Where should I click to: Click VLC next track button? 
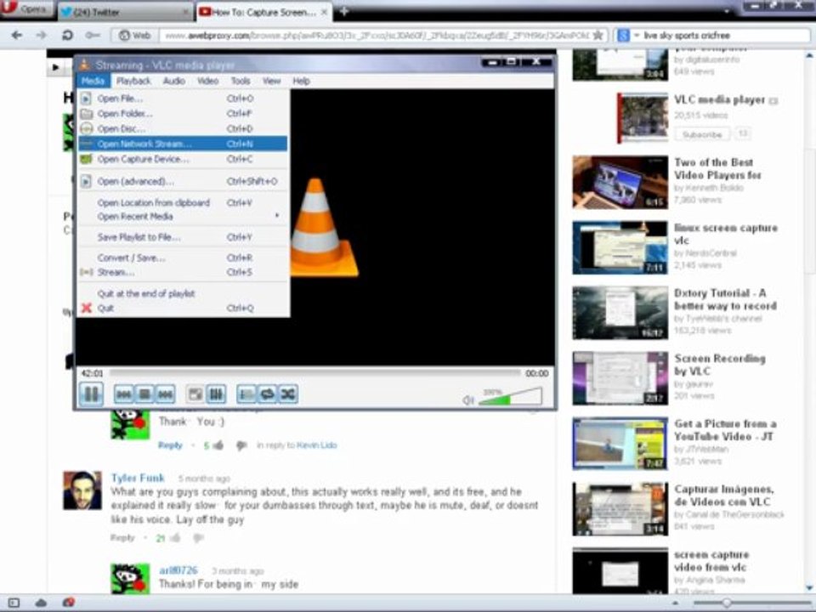coord(166,394)
